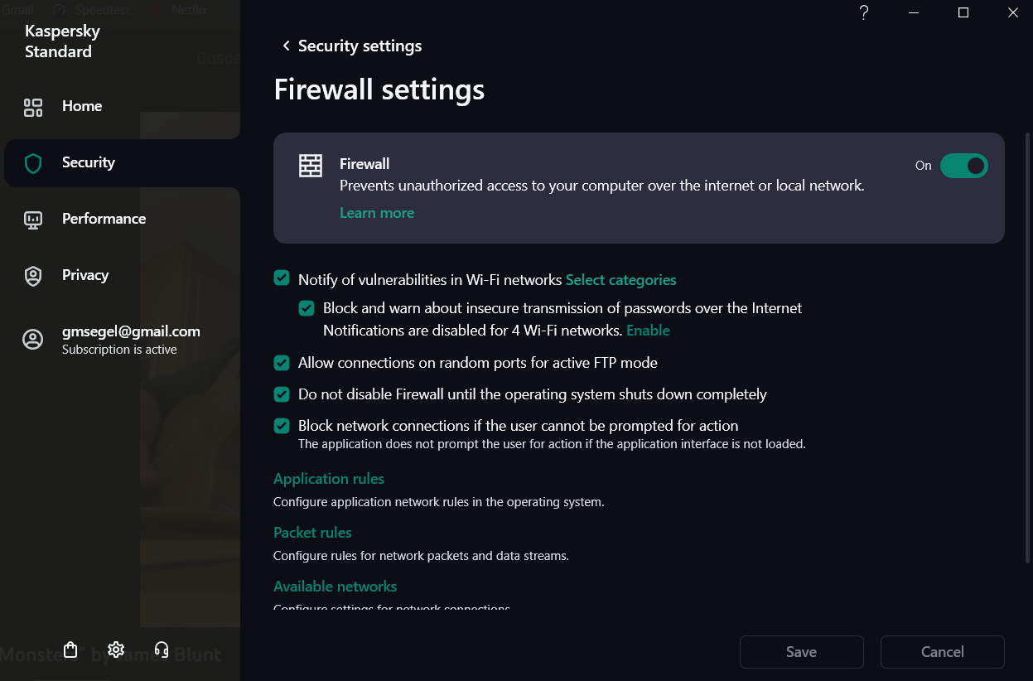Click the Home dashboard icon in sidebar
The width and height of the screenshot is (1033, 681).
[33, 107]
